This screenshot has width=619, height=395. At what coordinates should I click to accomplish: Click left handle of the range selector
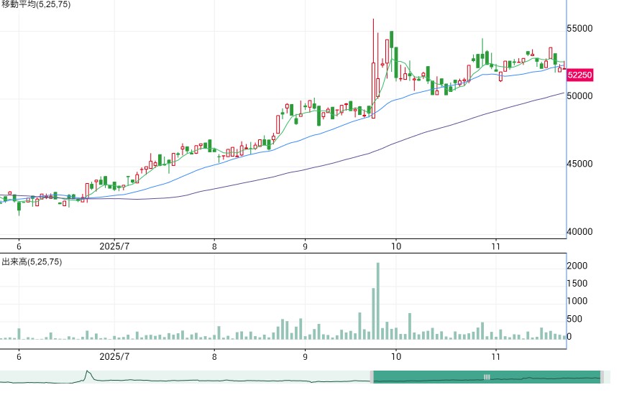[x=372, y=377]
